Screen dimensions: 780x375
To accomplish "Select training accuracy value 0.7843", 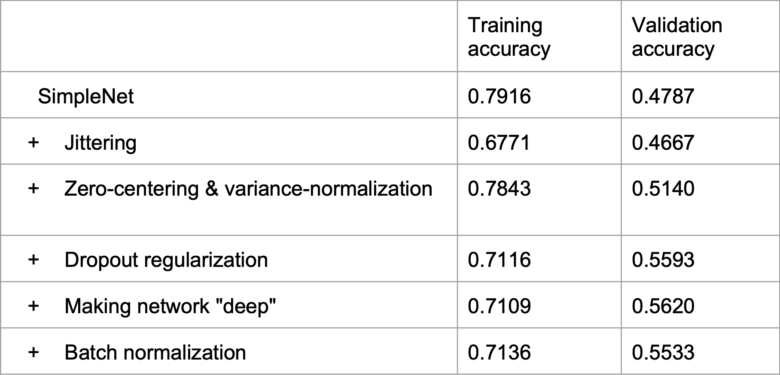I will click(499, 189).
